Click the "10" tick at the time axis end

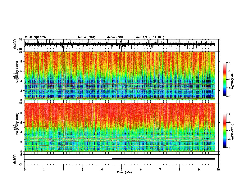click(218, 170)
